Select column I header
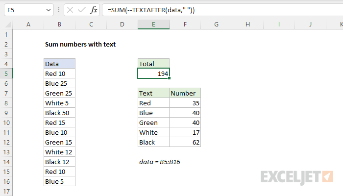Image resolution: width=343 pixels, height=196 pixels. click(279, 24)
